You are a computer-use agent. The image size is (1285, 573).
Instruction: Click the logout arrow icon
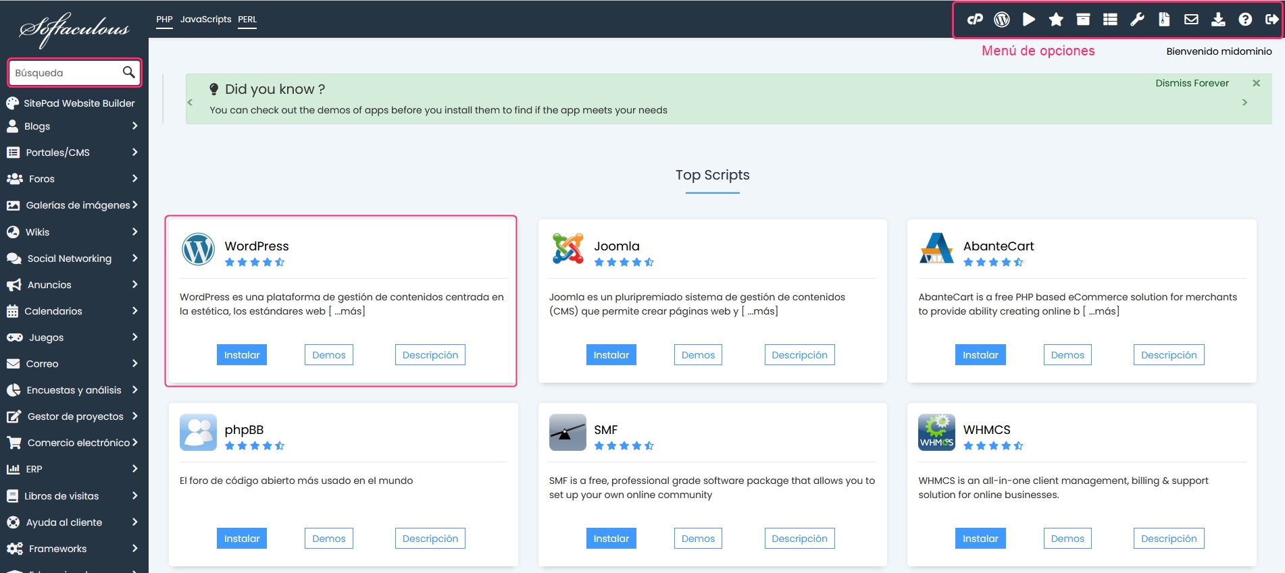[x=1271, y=20]
